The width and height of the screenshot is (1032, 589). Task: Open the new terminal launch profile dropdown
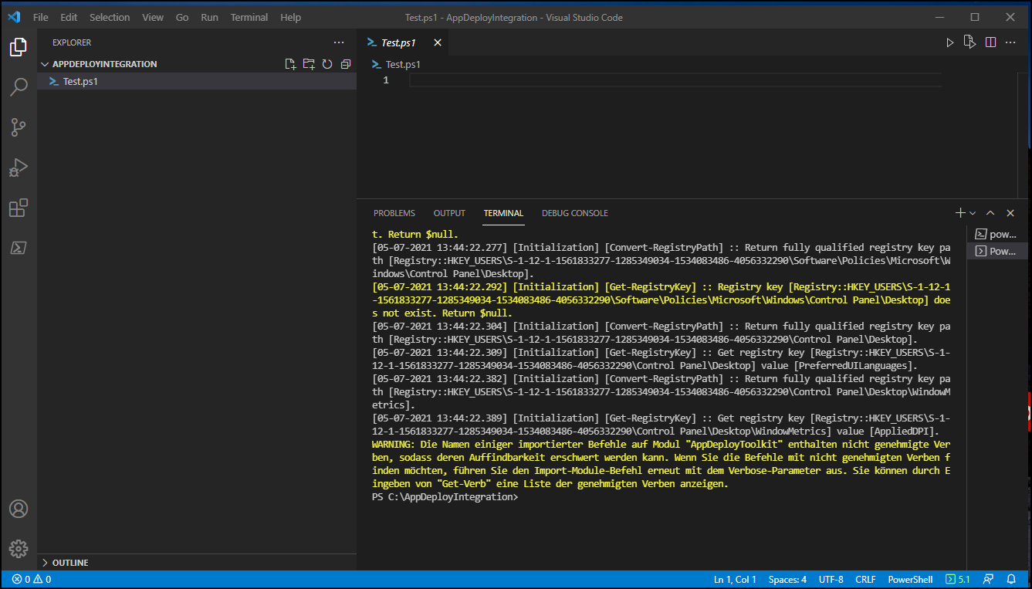coord(973,213)
